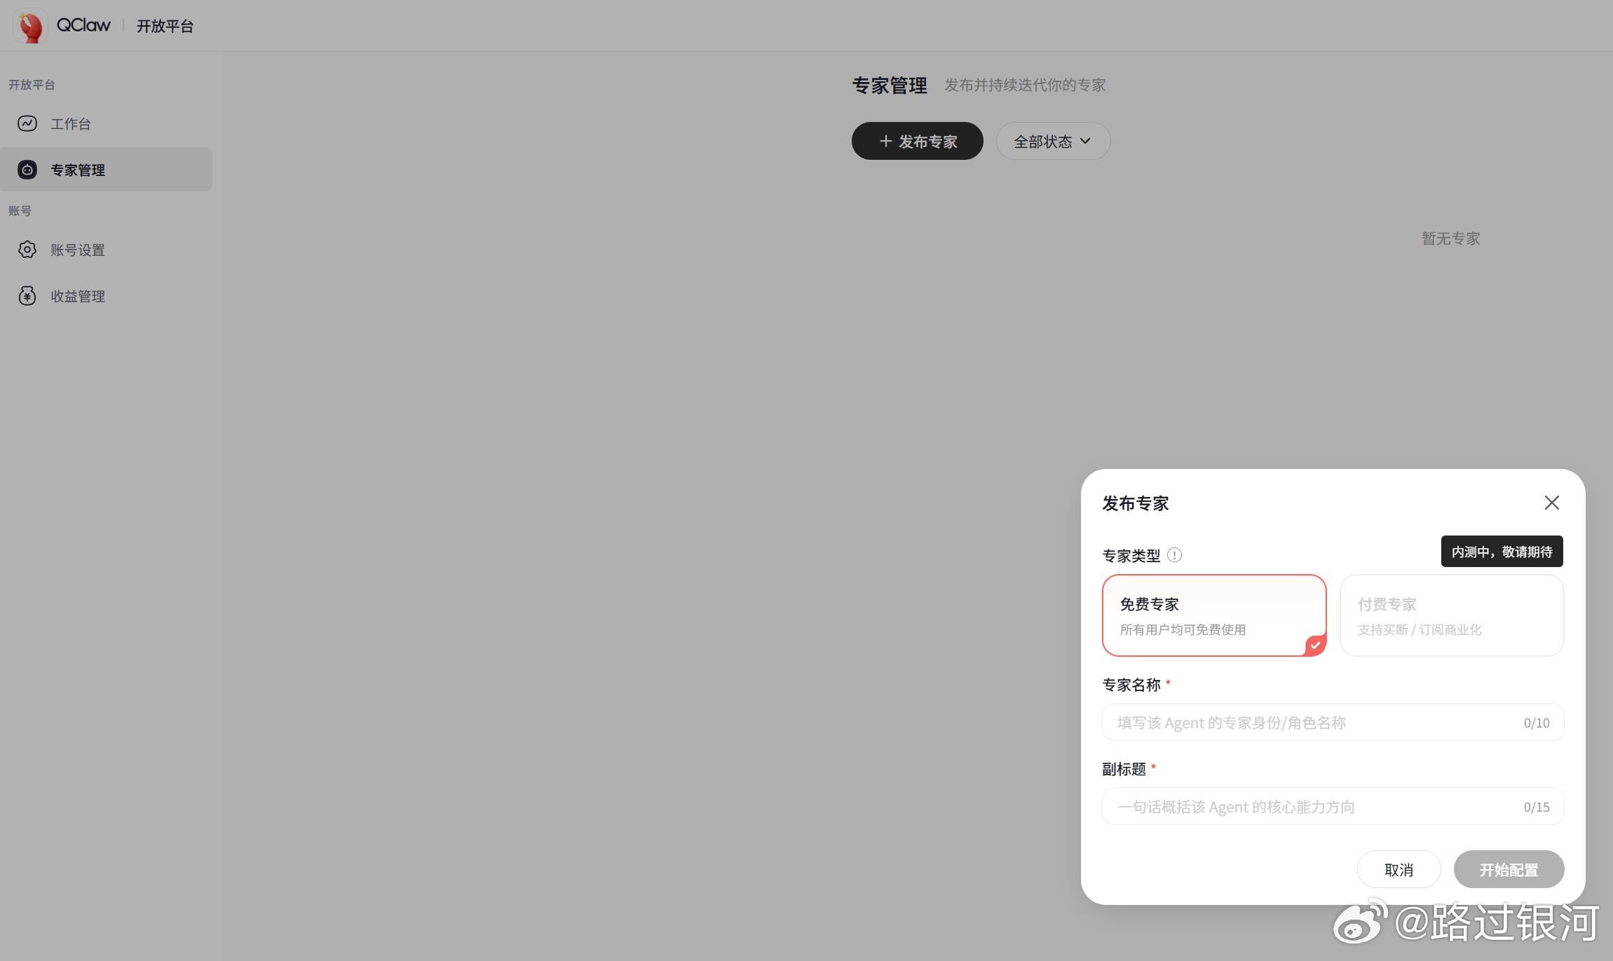This screenshot has width=1613, height=961.
Task: Click the 开始配置 button
Action: (x=1509, y=869)
